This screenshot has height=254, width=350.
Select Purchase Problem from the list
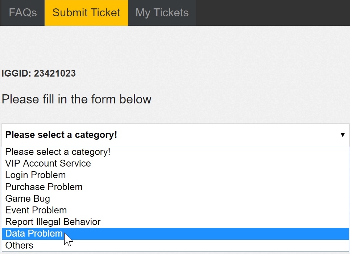(x=176, y=187)
